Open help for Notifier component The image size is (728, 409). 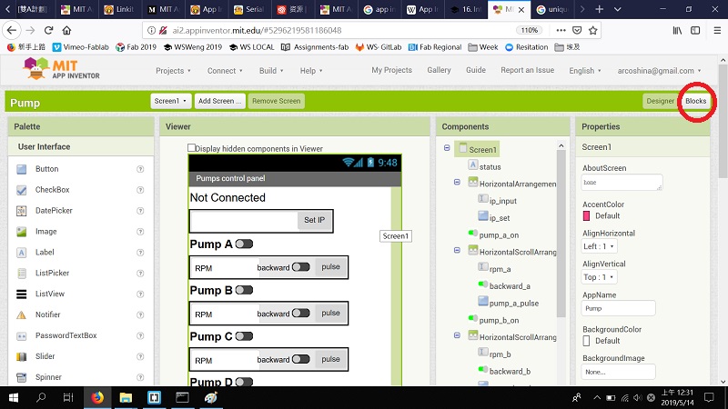(140, 314)
